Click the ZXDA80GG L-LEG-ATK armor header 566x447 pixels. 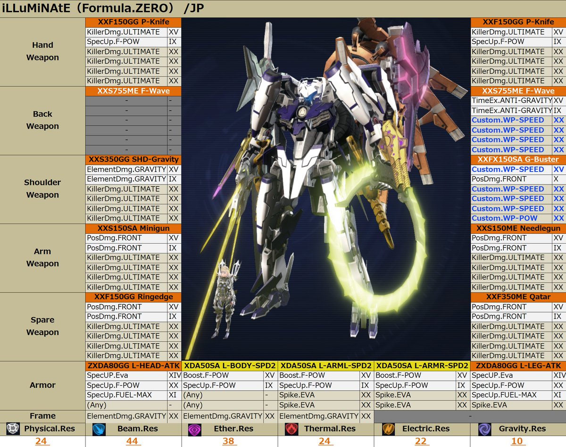point(518,366)
